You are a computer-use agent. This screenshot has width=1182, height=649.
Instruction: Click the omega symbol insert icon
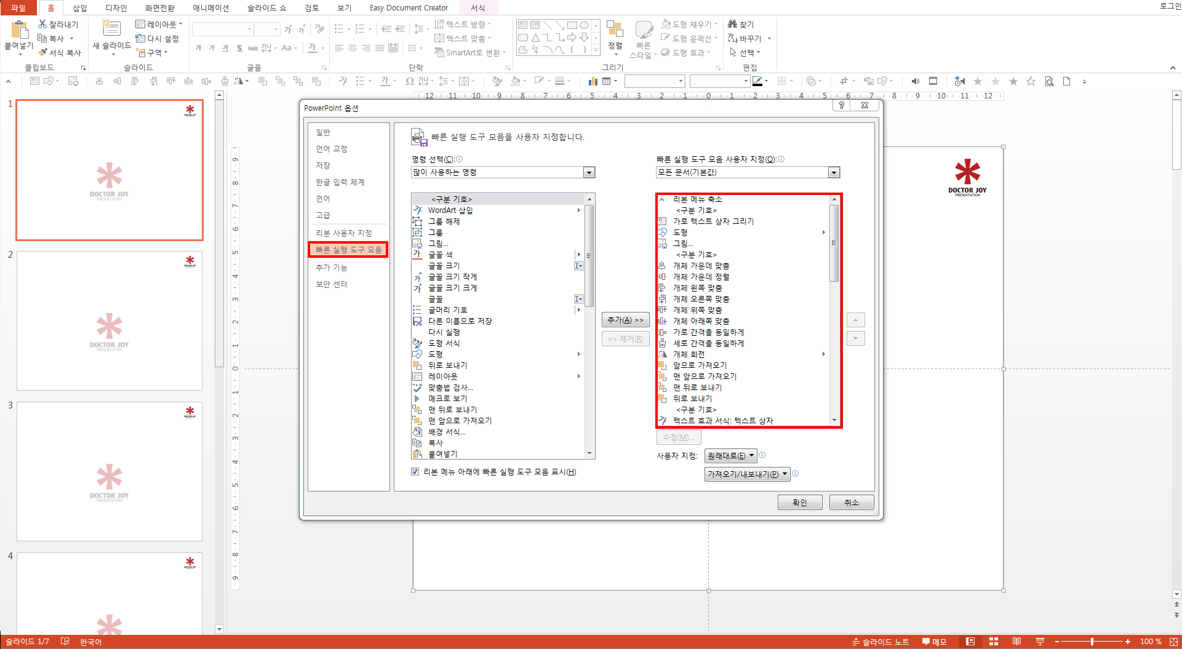pos(410,81)
